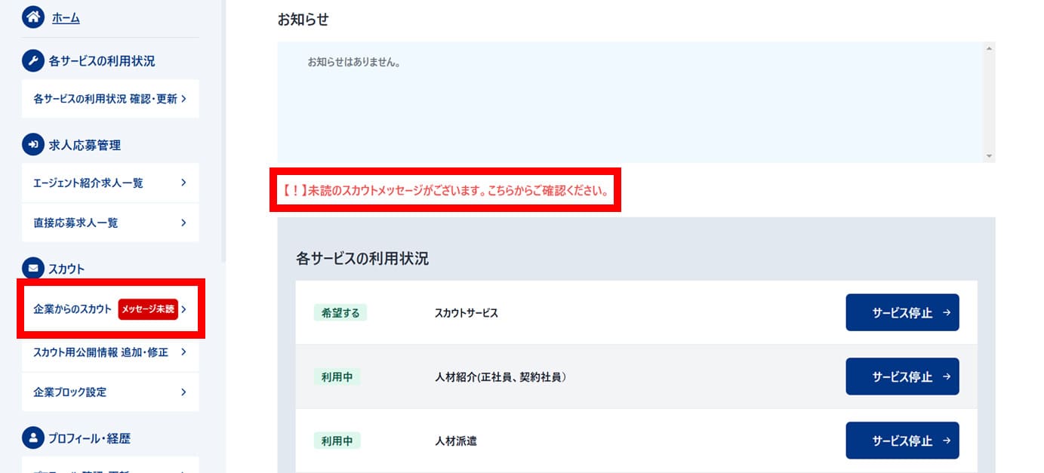Stop the スカウトサービス with サービス停止
This screenshot has width=1044, height=473.
[902, 313]
